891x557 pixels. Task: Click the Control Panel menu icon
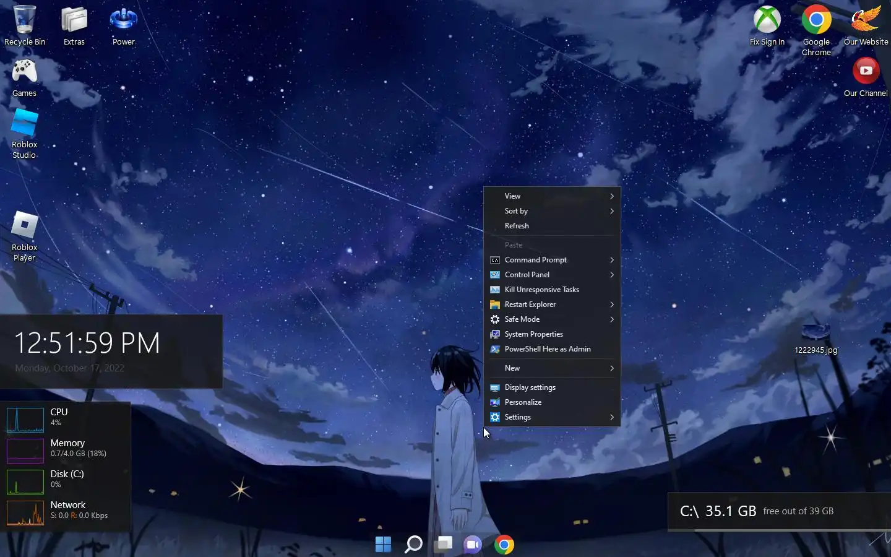495,275
